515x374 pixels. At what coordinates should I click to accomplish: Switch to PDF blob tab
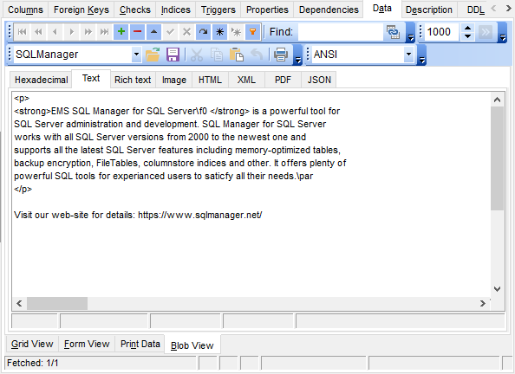click(283, 80)
